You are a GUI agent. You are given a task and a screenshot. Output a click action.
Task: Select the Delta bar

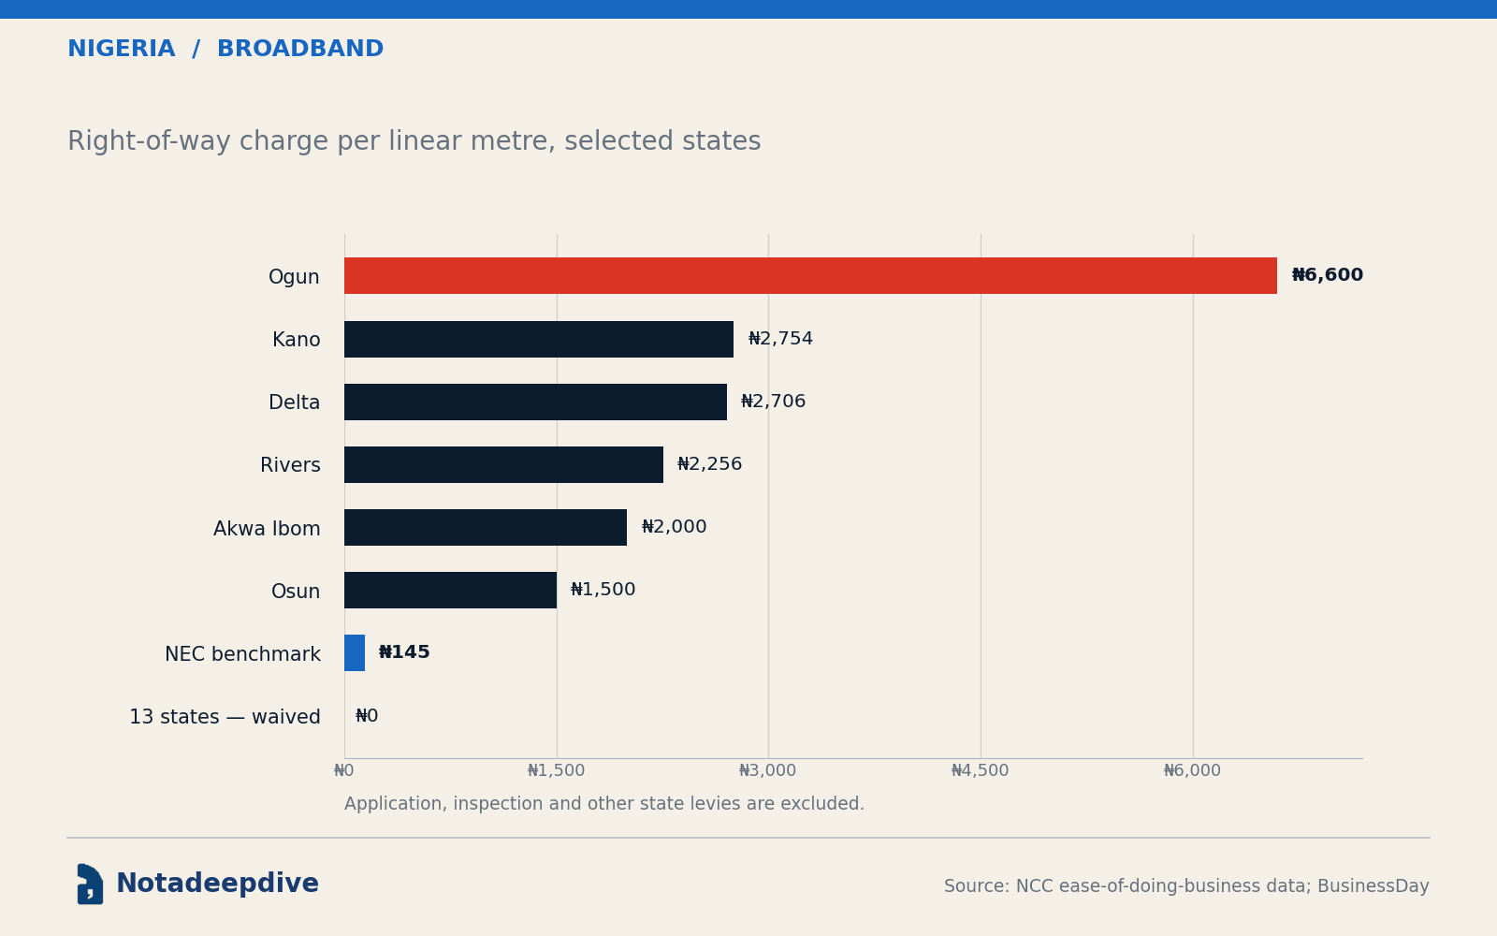[535, 402]
